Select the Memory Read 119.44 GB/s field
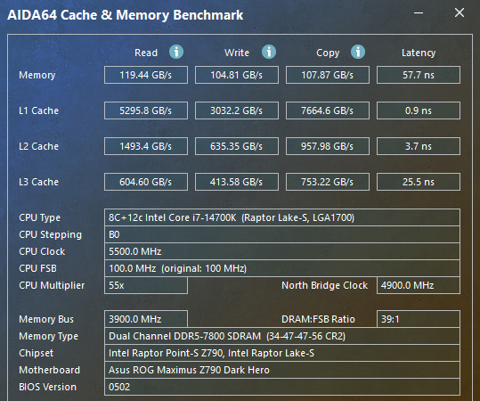 point(146,75)
